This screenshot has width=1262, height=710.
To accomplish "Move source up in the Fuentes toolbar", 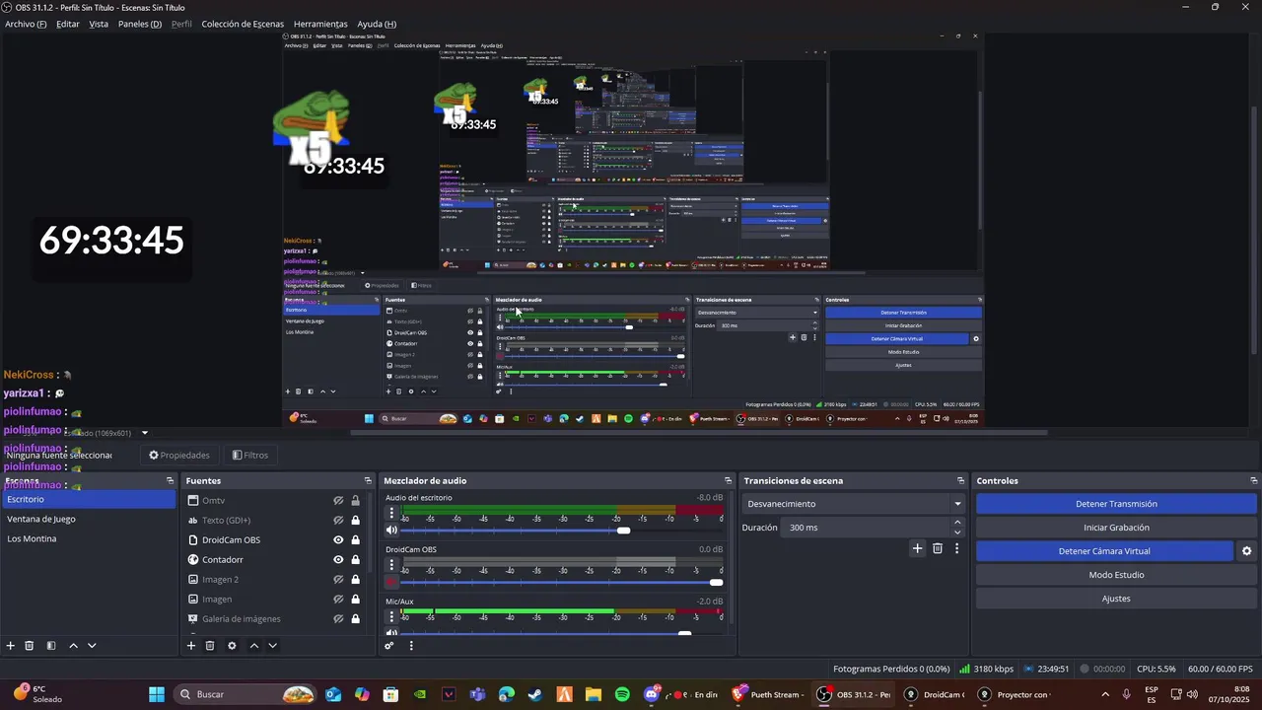I will click(x=253, y=646).
